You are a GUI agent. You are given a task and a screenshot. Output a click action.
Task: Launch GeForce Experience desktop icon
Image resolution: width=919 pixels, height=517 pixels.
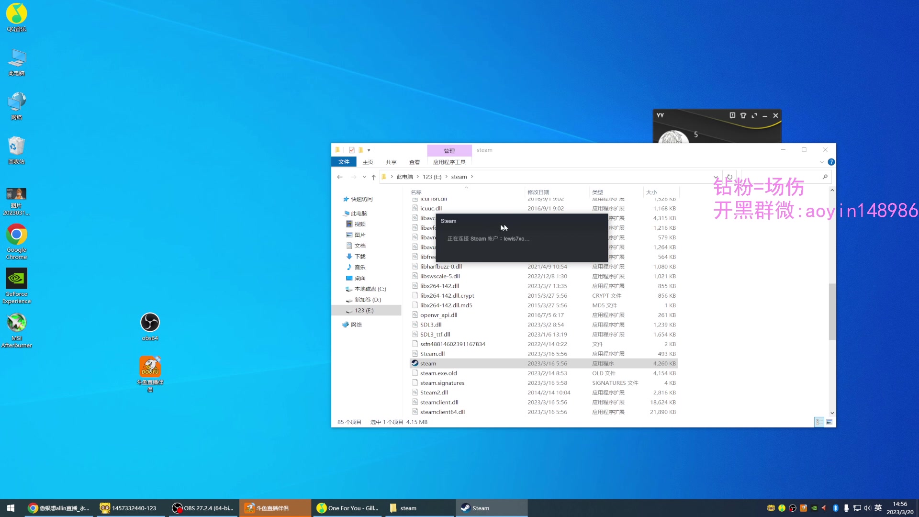[x=16, y=286]
